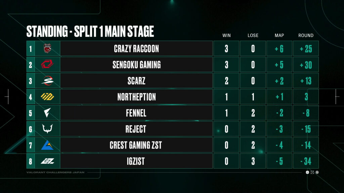
Task: Select the MAP column header
Action: [279, 36]
